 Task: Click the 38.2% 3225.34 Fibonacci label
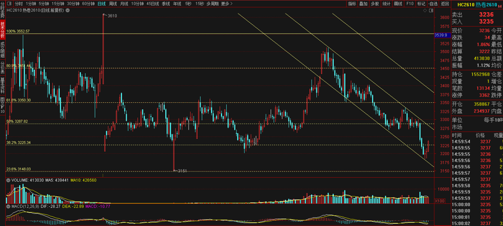[x=19, y=143]
